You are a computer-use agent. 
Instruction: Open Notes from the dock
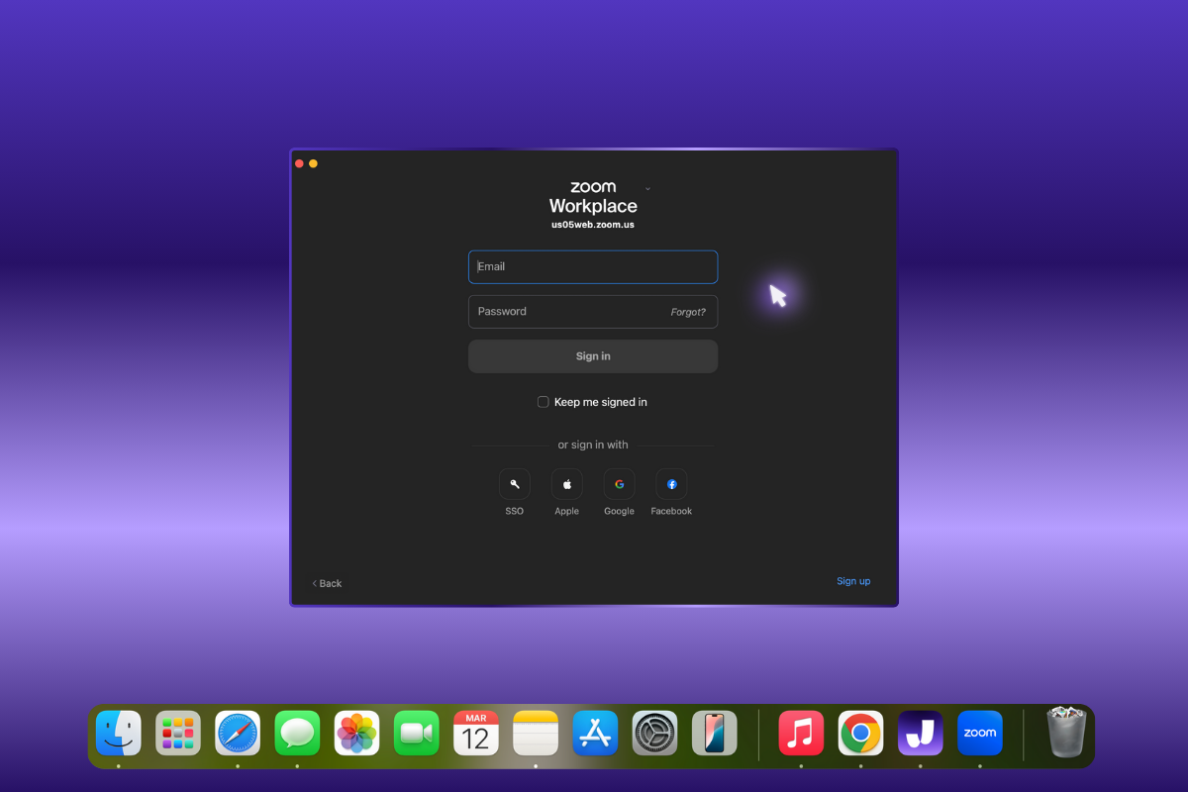pos(536,734)
